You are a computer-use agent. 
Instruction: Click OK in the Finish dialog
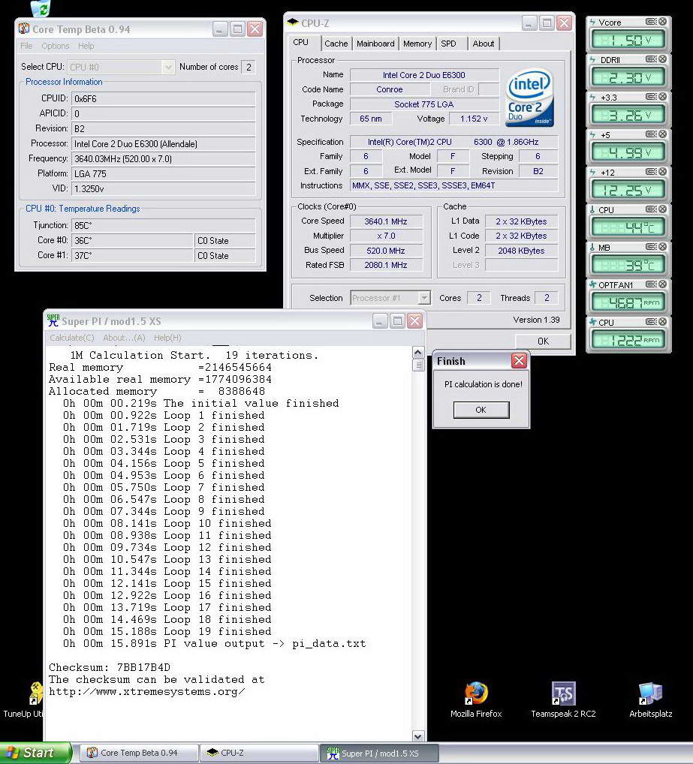coord(481,409)
